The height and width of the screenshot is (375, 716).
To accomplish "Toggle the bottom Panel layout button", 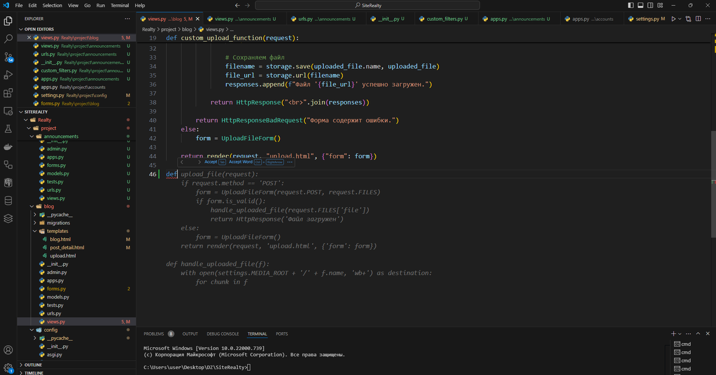I will tap(641, 5).
